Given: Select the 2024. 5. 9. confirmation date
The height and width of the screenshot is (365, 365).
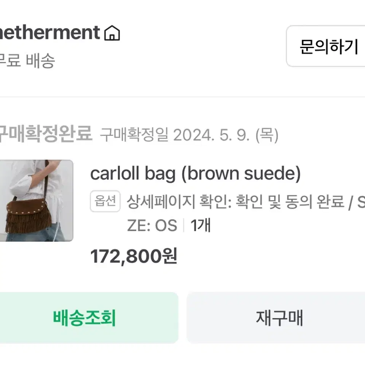Looking at the screenshot, I should (x=211, y=135).
